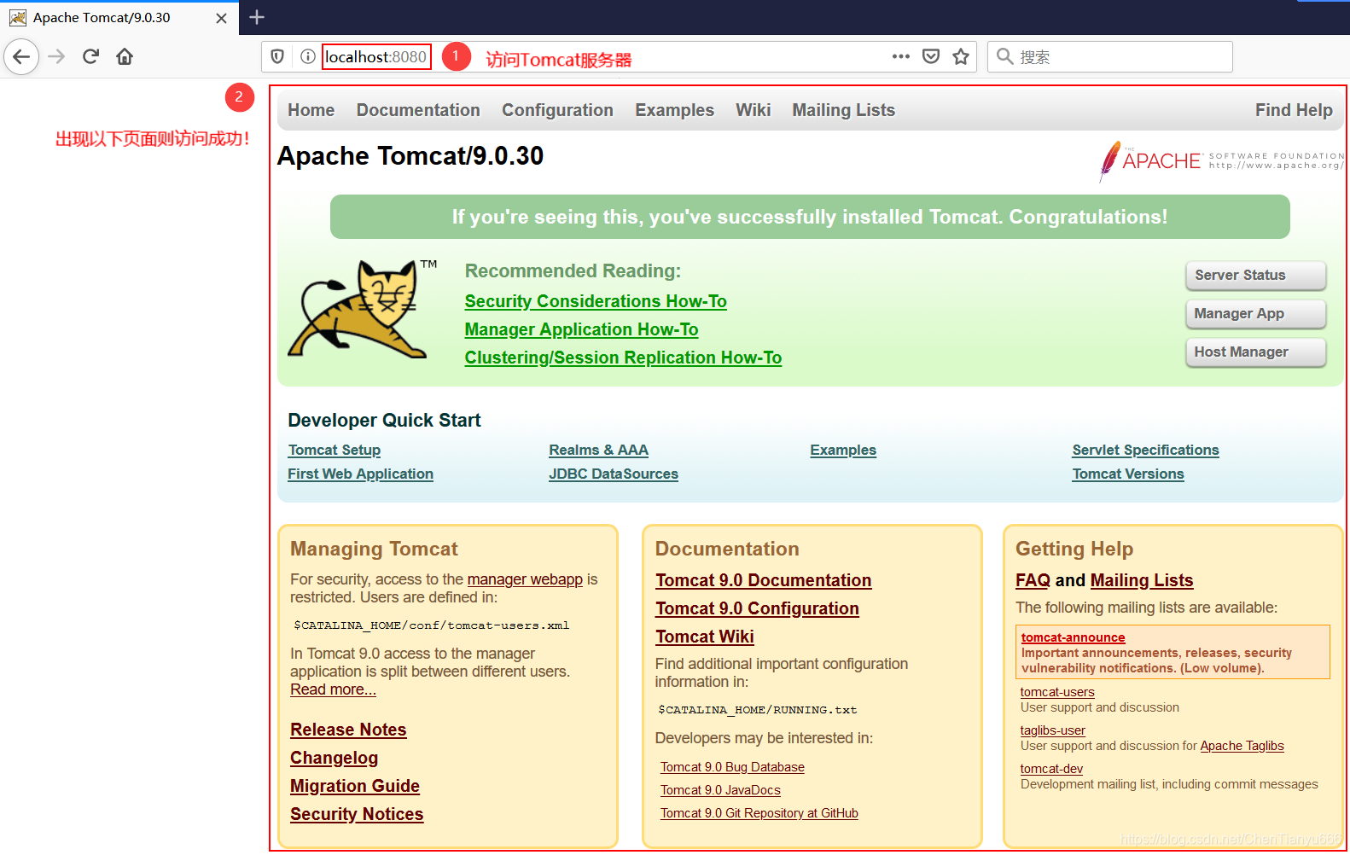The height and width of the screenshot is (855, 1350).
Task: Open the Security Notices link
Action: click(x=357, y=814)
